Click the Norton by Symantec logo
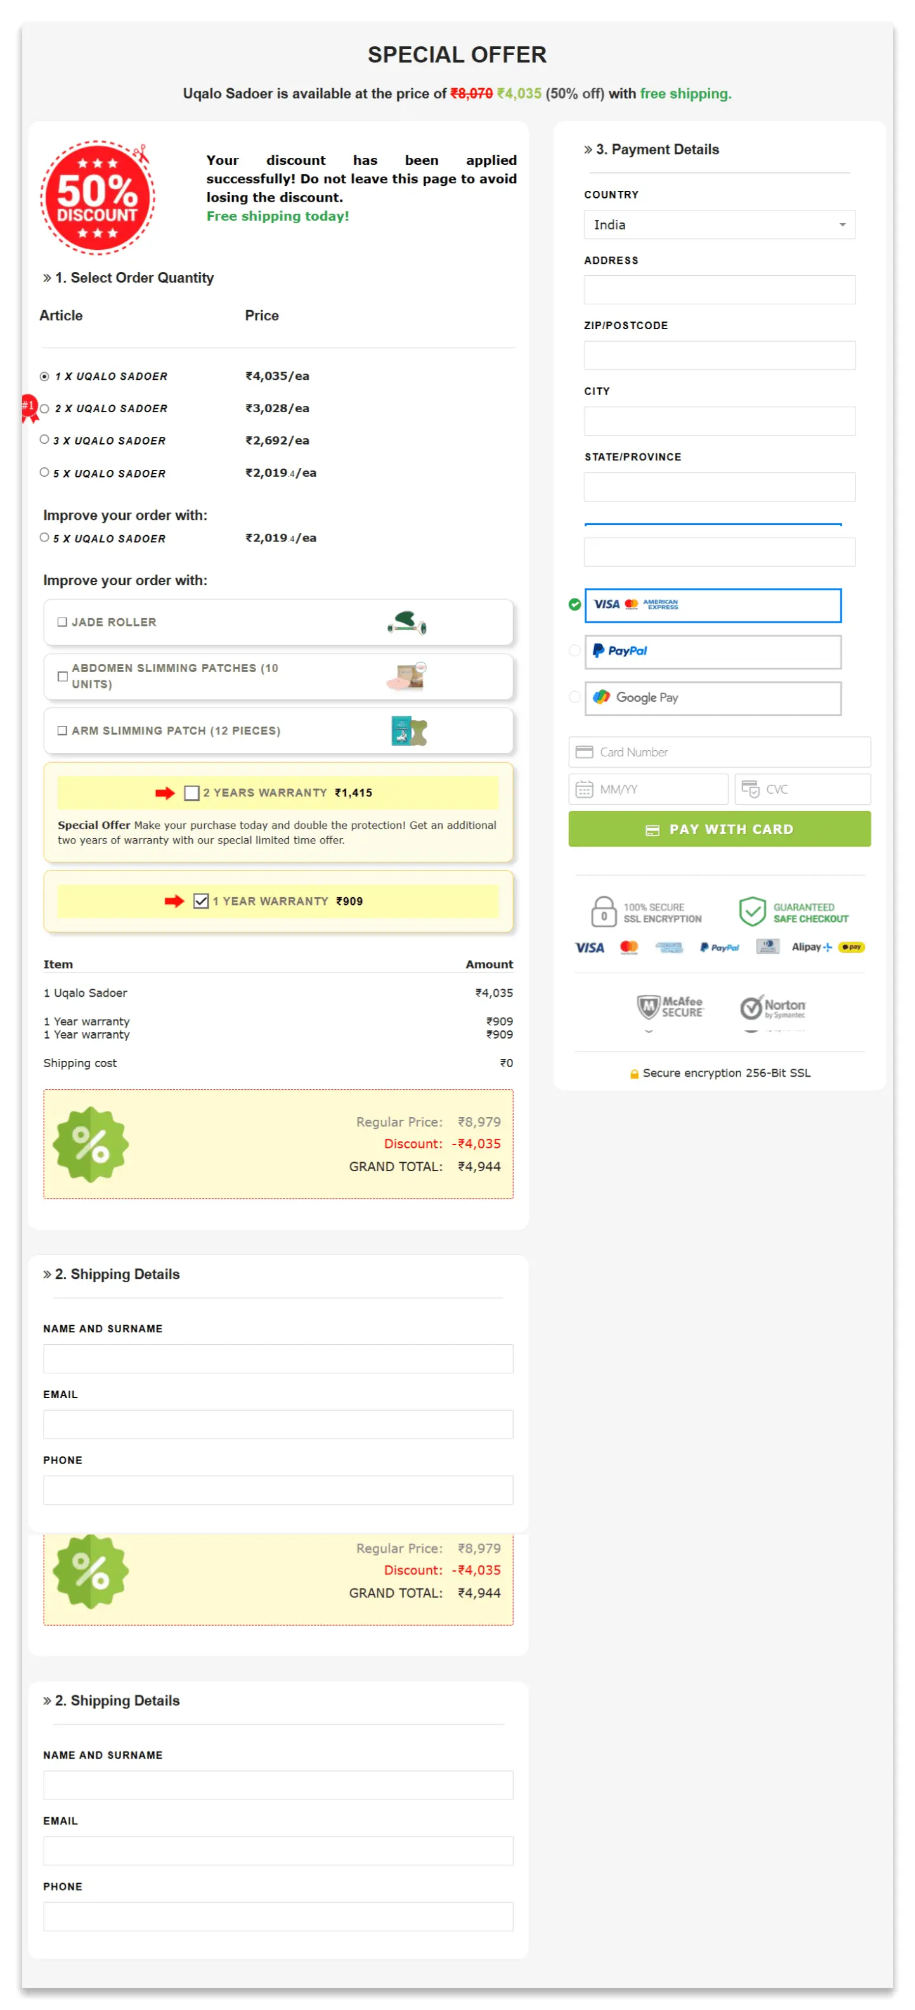This screenshot has width=915, height=2010. pos(772,1006)
